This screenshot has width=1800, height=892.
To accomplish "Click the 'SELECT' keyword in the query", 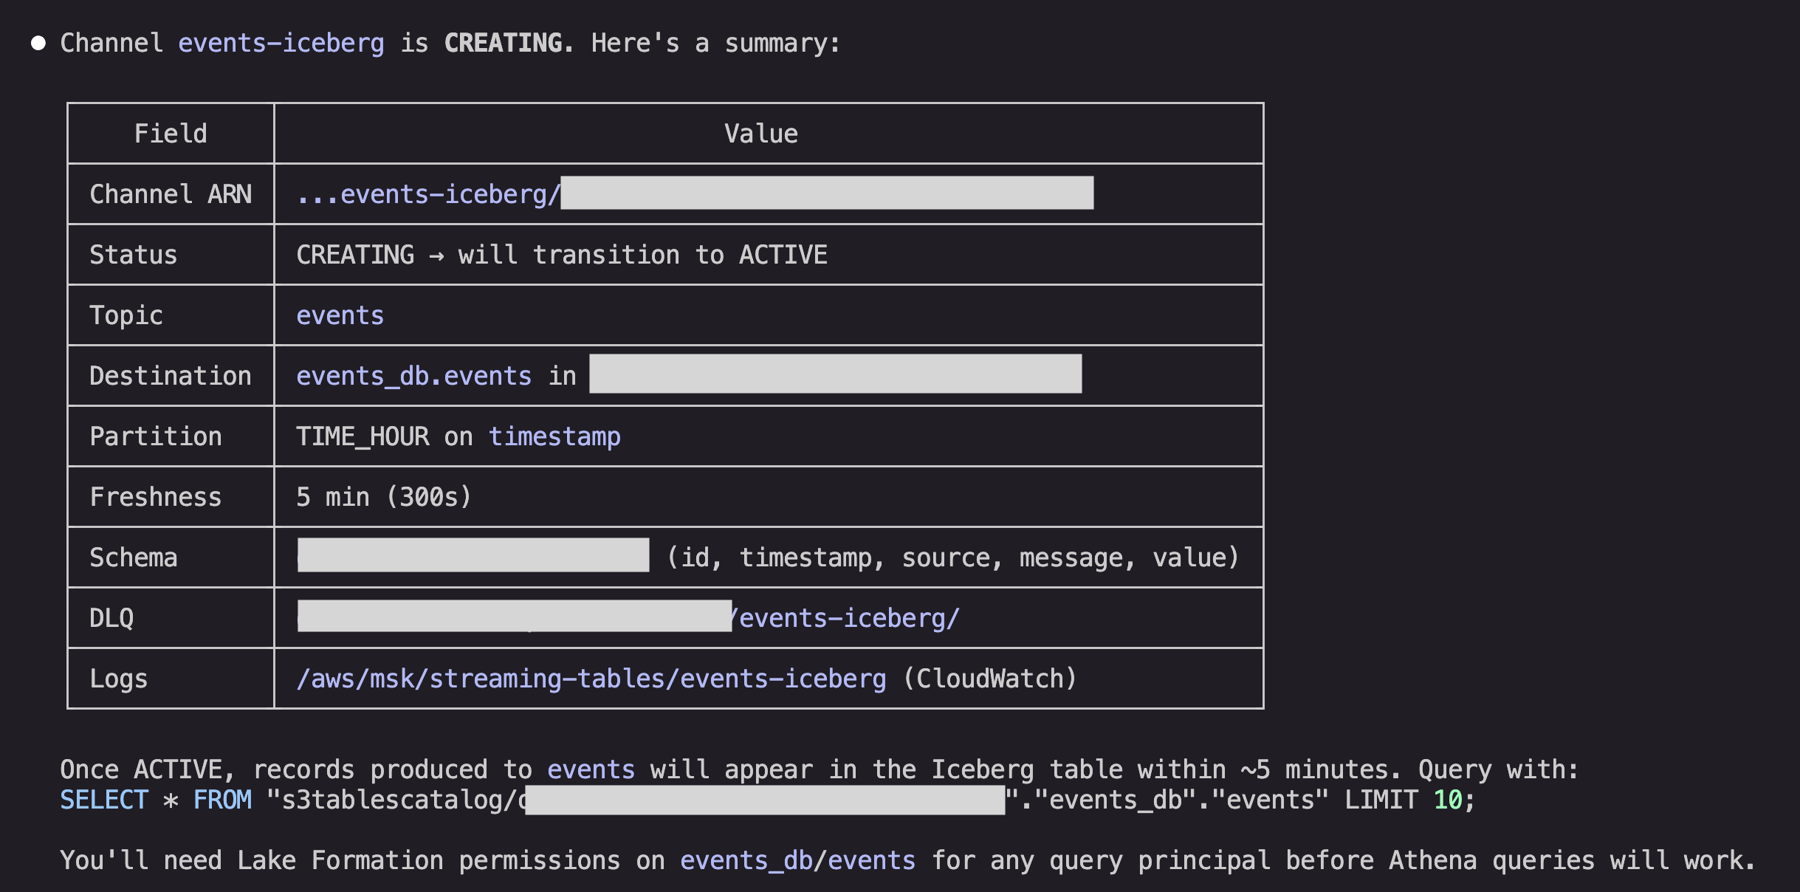I will 104,800.
